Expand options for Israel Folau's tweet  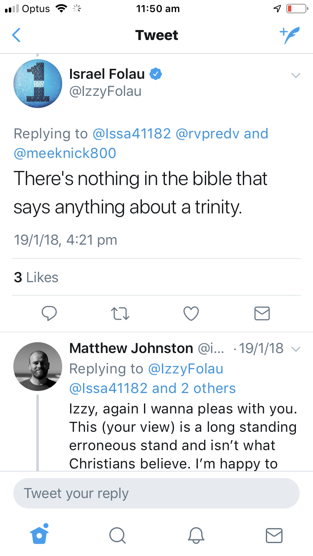point(295,75)
